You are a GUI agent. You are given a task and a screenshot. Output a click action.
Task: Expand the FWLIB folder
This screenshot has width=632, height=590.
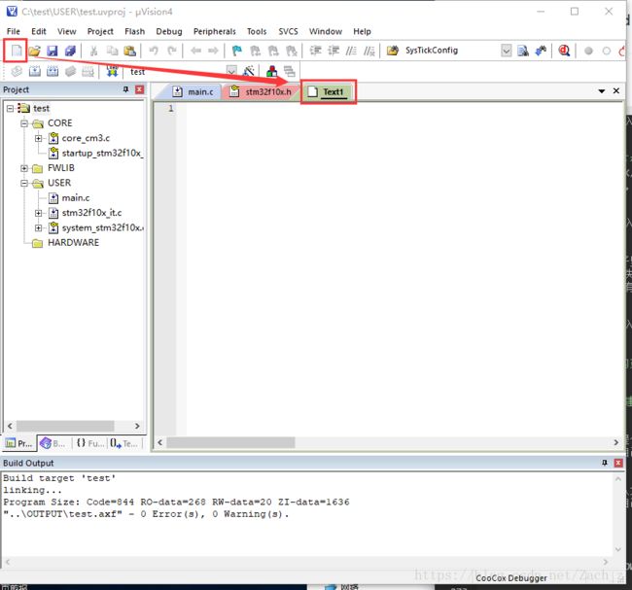24,168
